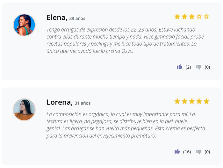The height and width of the screenshot is (168, 223).
Task: Click first star in Lorena's rating
Action: tap(177, 101)
